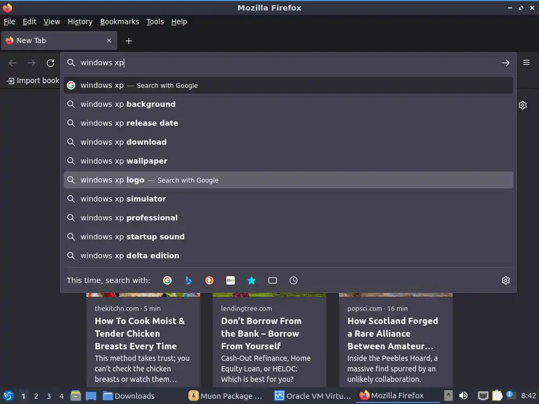Choose the eBay search shortcut icon
This screenshot has height=404, width=539.
point(231,280)
